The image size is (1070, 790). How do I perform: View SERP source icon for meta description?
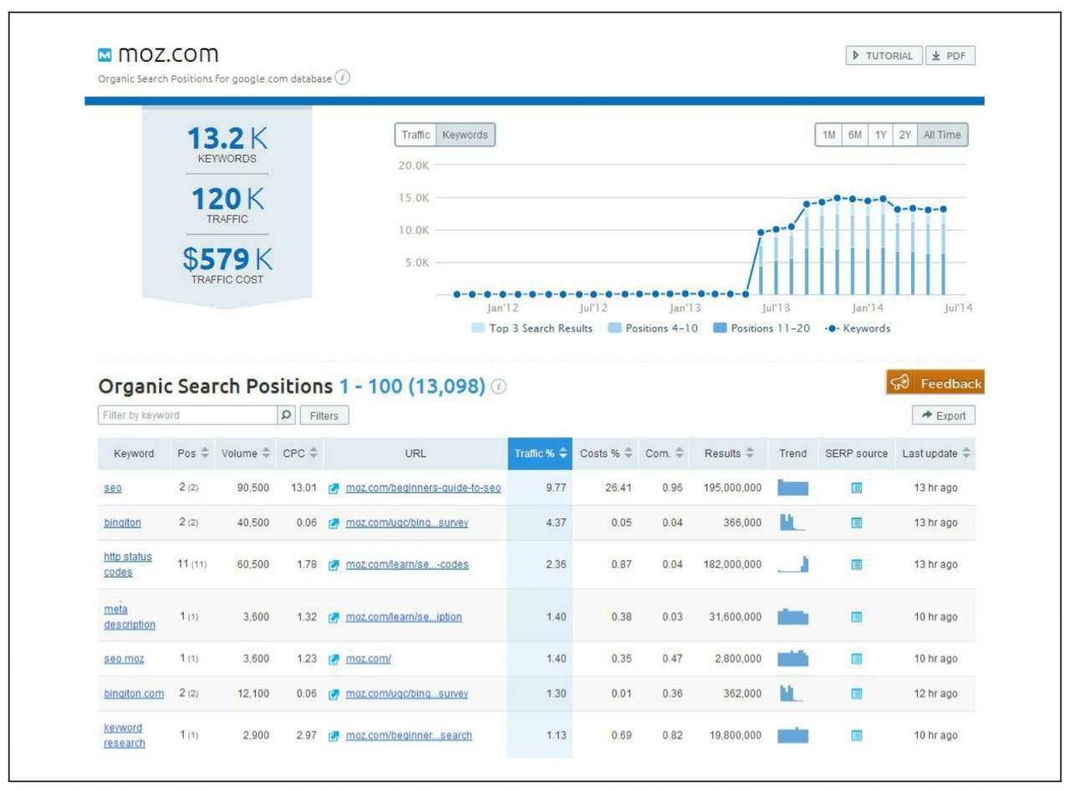[856, 617]
